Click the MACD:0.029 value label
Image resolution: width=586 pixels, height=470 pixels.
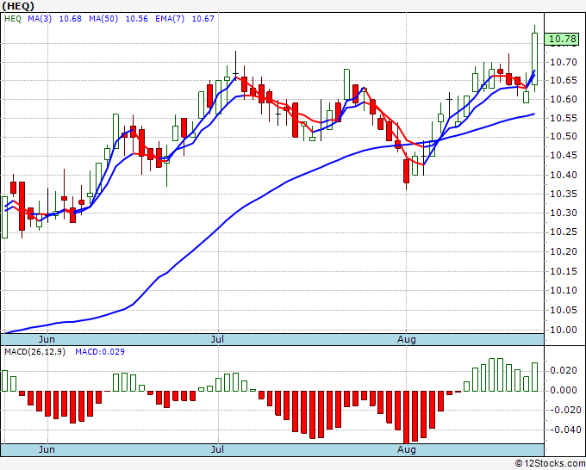[100, 352]
